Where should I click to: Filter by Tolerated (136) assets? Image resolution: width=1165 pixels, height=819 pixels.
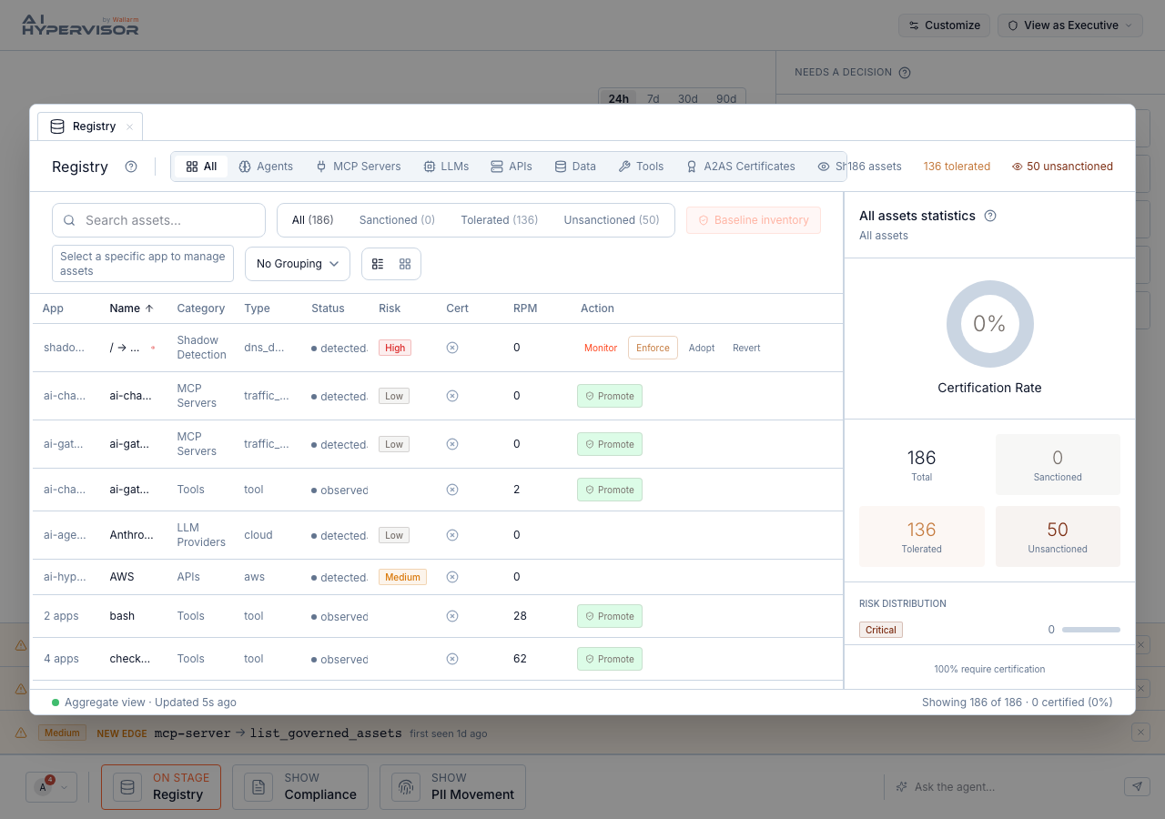click(499, 220)
